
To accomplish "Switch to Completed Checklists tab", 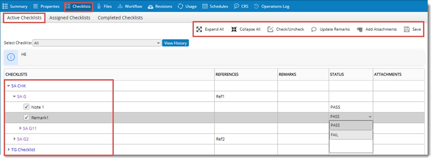I will click(120, 18).
